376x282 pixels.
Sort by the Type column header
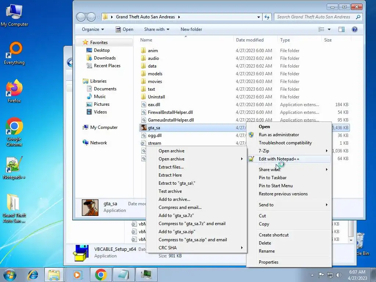pos(285,40)
